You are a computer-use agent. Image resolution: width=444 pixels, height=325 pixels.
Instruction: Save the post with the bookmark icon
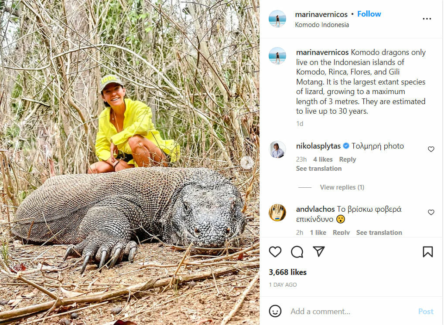click(x=428, y=252)
